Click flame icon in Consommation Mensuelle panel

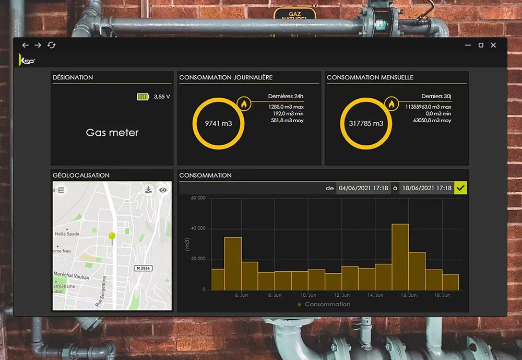(391, 104)
